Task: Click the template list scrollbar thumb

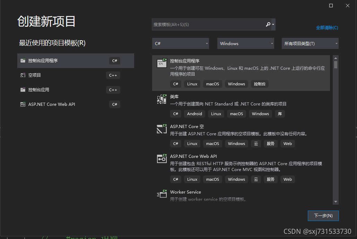Action: pyautogui.click(x=336, y=65)
